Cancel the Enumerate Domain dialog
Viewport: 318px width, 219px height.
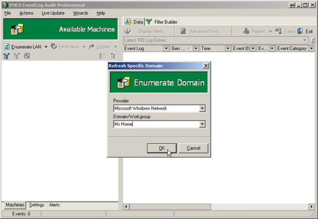coord(193,148)
